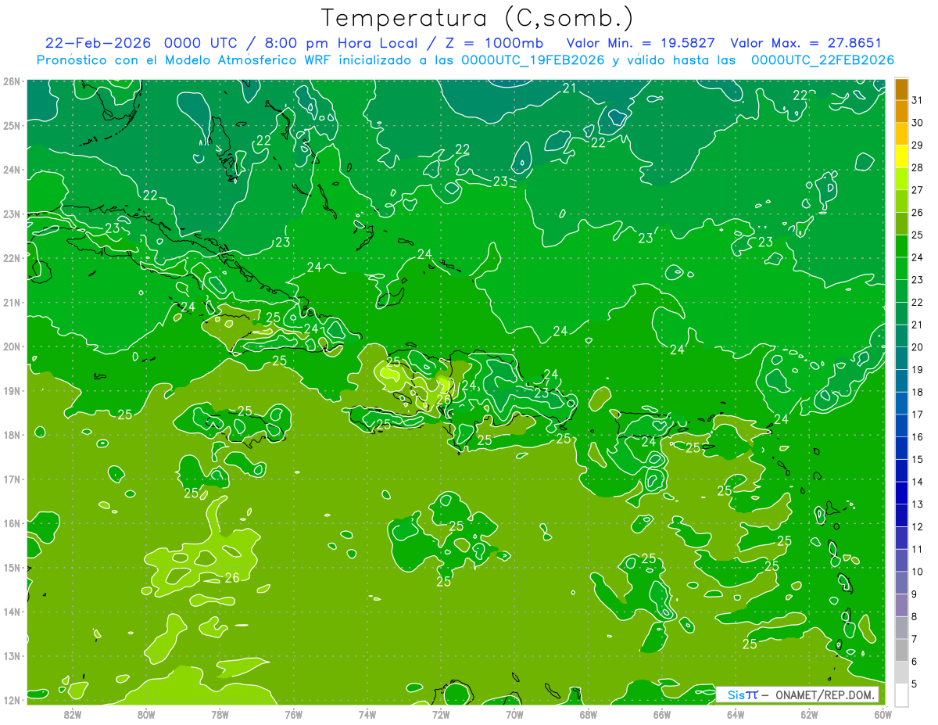Viewport: 938px width, 725px height.
Task: Click the latitude label "25N"
Action: [x=11, y=125]
